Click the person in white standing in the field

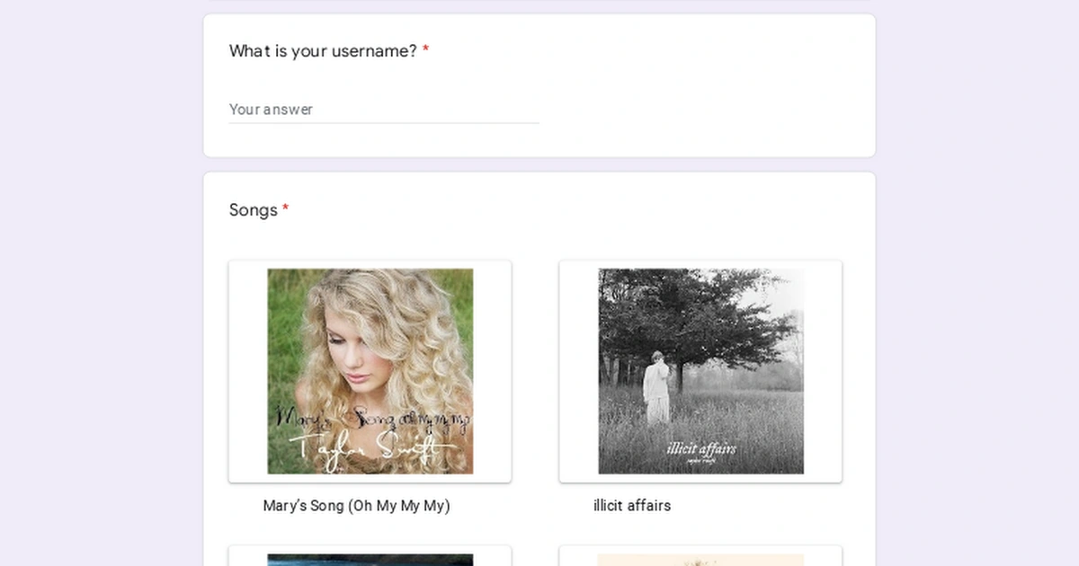(x=657, y=386)
